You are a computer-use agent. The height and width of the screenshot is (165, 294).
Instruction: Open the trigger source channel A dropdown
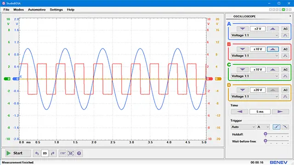pyautogui.click(x=263, y=127)
